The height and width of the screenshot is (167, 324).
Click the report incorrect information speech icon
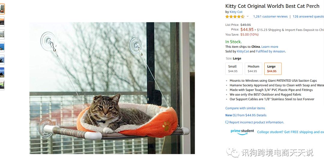pos(227,122)
